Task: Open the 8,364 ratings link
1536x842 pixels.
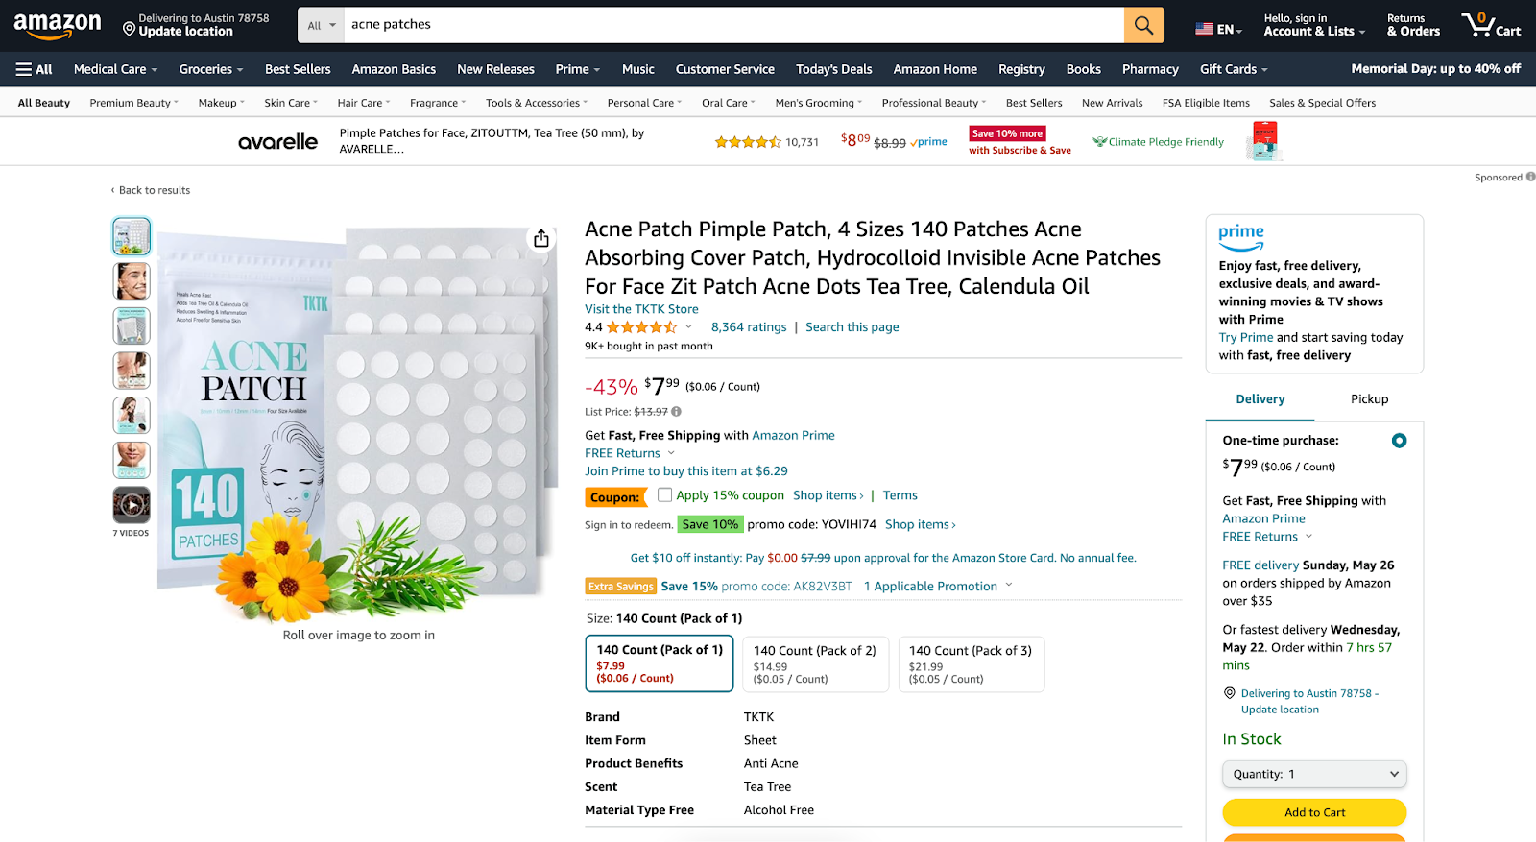Action: pyautogui.click(x=748, y=326)
